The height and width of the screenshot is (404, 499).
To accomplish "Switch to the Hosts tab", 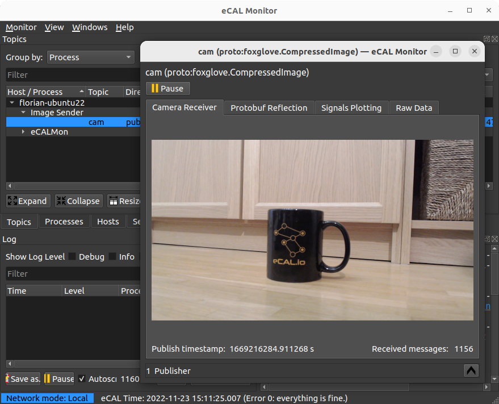I will (108, 222).
